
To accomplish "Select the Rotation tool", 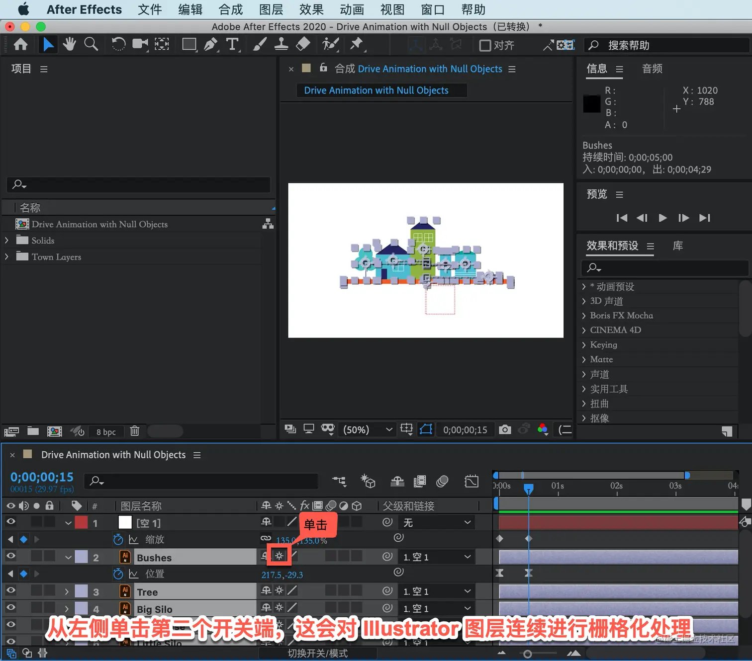I will [118, 45].
